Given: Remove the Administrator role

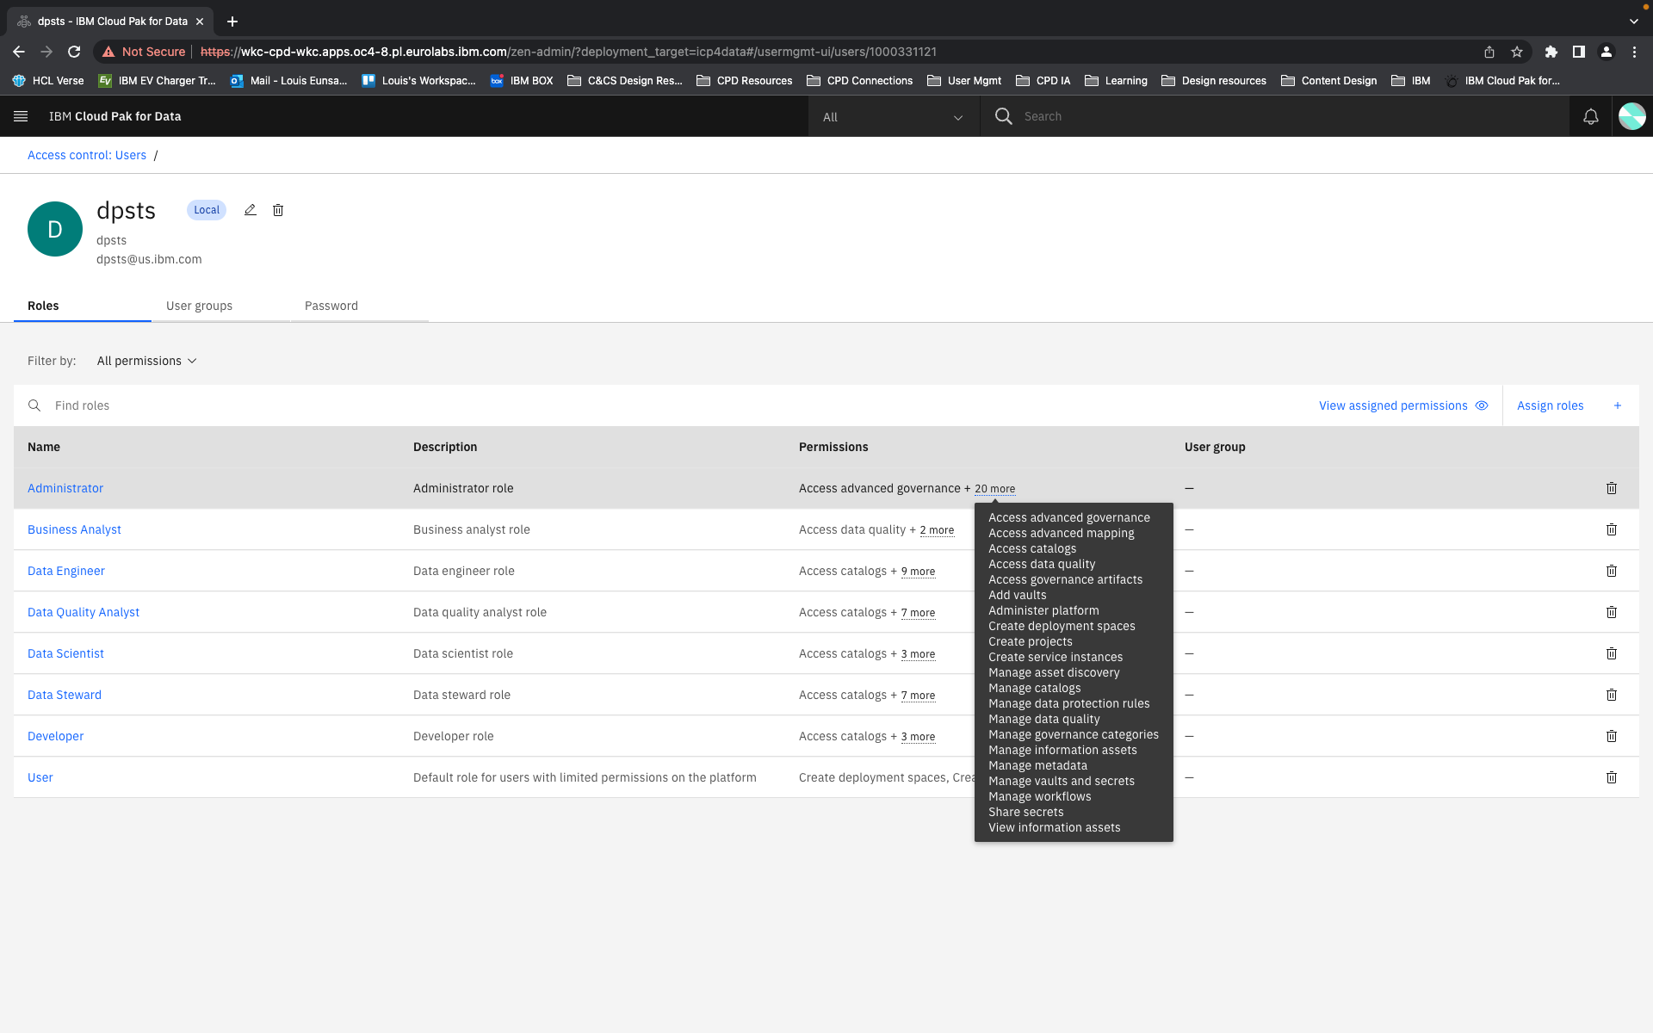Looking at the screenshot, I should click(x=1611, y=488).
